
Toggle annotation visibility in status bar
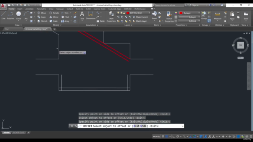coord(206,136)
